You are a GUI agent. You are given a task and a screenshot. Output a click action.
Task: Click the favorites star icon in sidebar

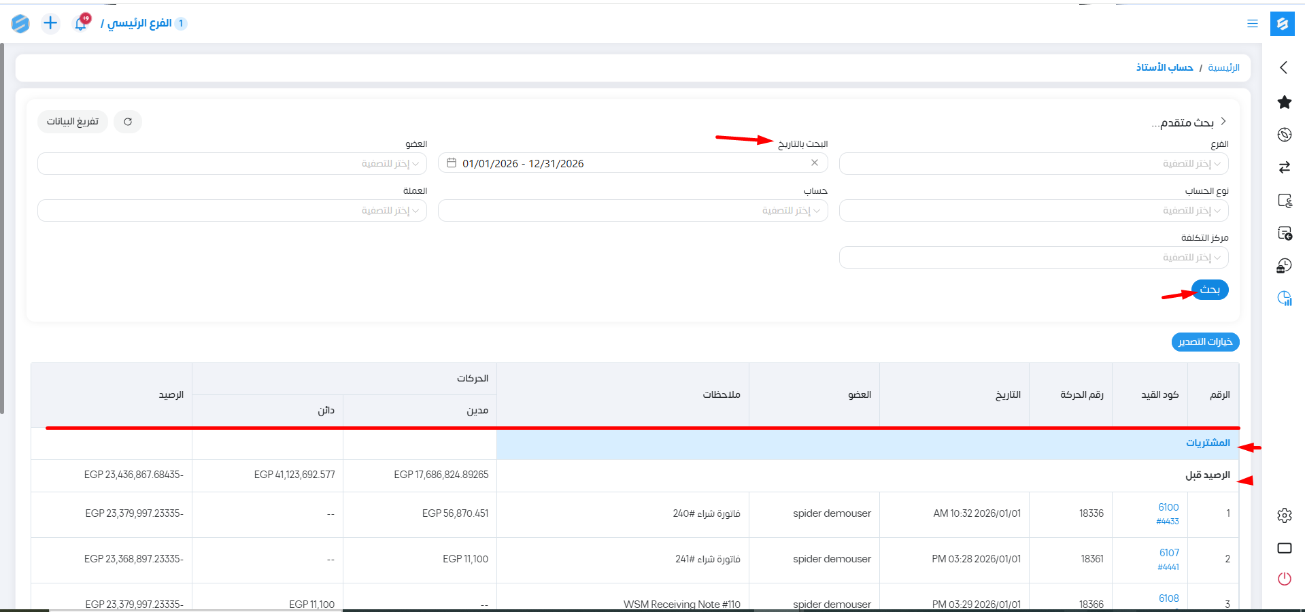click(x=1284, y=102)
